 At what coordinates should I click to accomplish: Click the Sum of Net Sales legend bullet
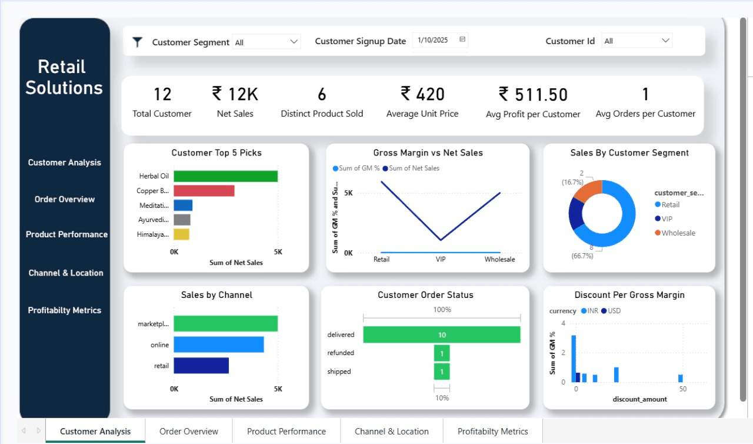[384, 168]
